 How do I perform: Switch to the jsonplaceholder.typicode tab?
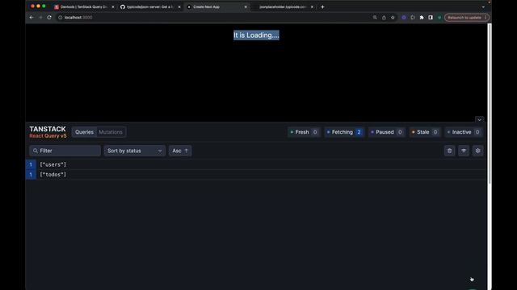[x=283, y=7]
